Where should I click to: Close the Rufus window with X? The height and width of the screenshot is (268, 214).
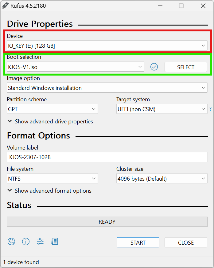pyautogui.click(x=203, y=6)
